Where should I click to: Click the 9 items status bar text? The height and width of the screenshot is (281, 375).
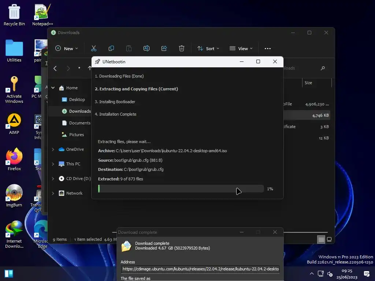tap(60, 239)
